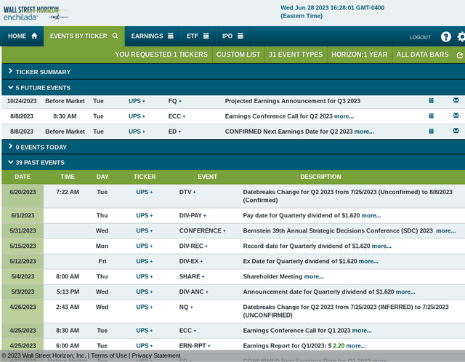Open the ETF tab
The width and height of the screenshot is (465, 362).
198,36
